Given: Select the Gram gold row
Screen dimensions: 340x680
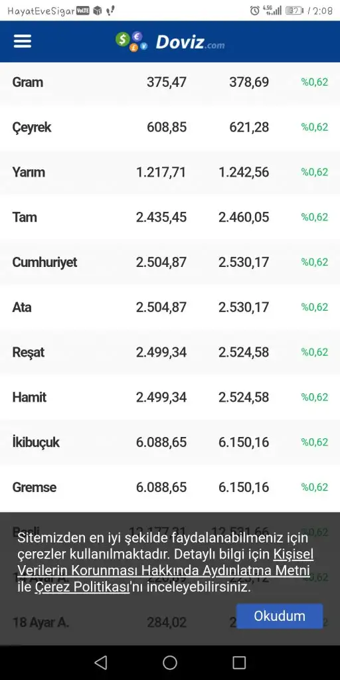Looking at the screenshot, I should (x=170, y=82).
